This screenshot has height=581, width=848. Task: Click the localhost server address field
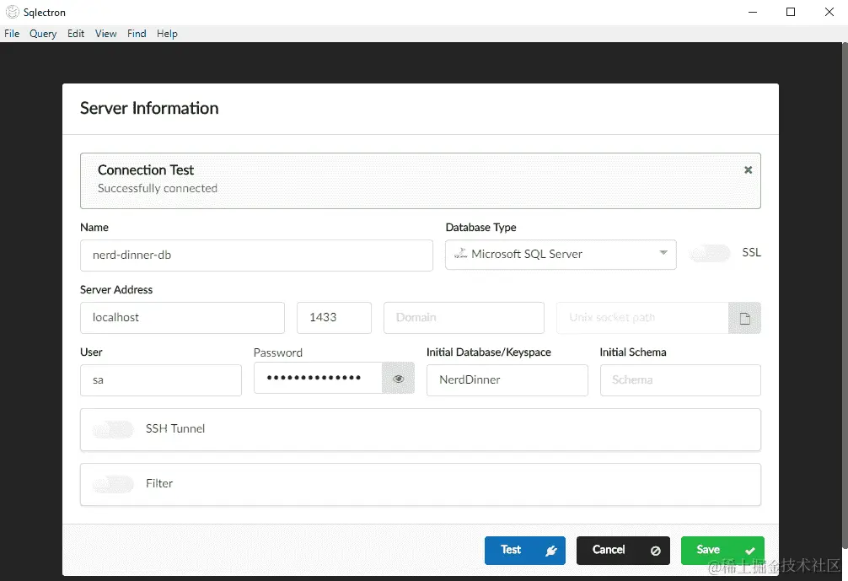point(182,318)
